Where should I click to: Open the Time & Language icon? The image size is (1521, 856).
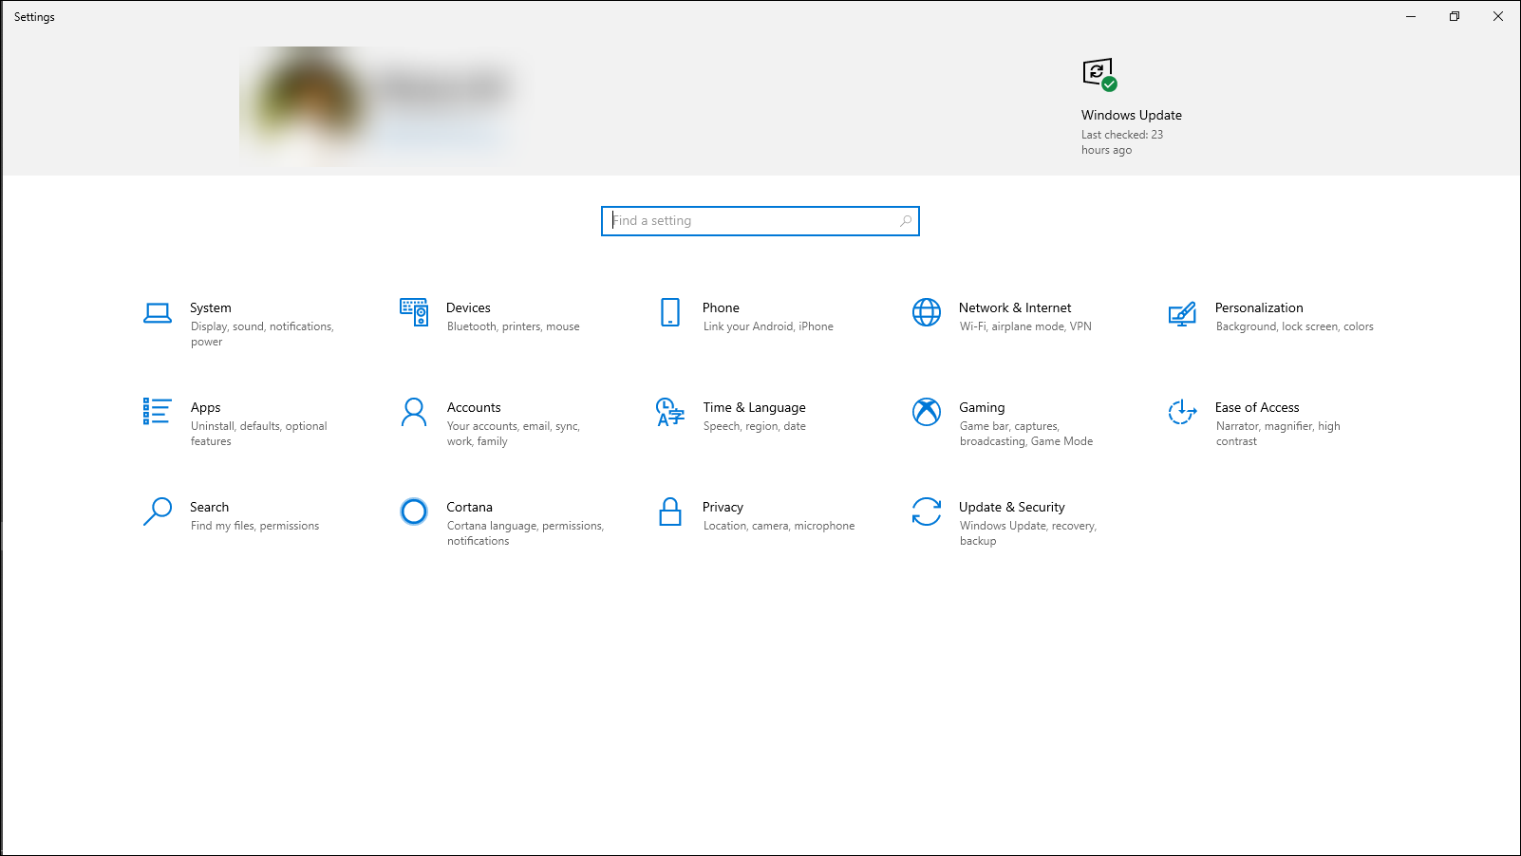coord(670,412)
